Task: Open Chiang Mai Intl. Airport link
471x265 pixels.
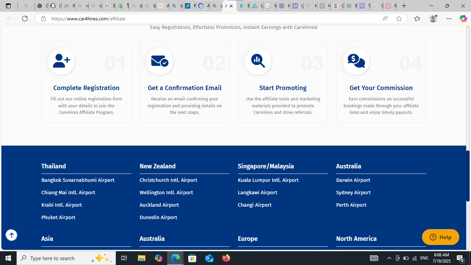Action: pos(68,193)
